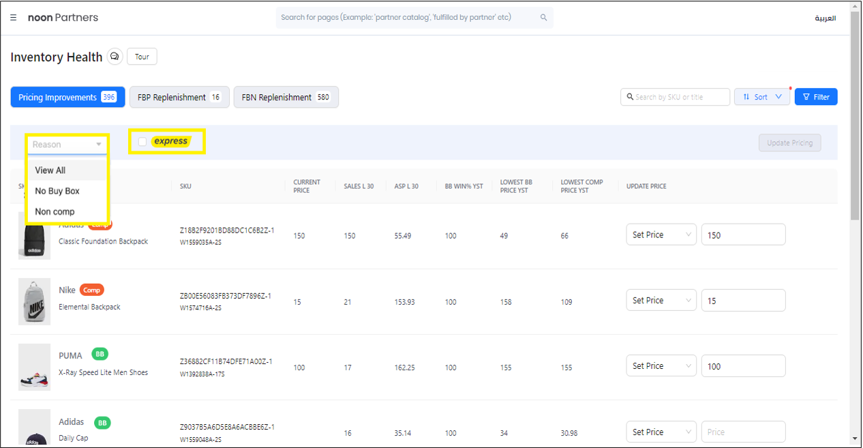This screenshot has height=448, width=863.
Task: Click the PUMA price field showing 100
Action: pyautogui.click(x=743, y=366)
